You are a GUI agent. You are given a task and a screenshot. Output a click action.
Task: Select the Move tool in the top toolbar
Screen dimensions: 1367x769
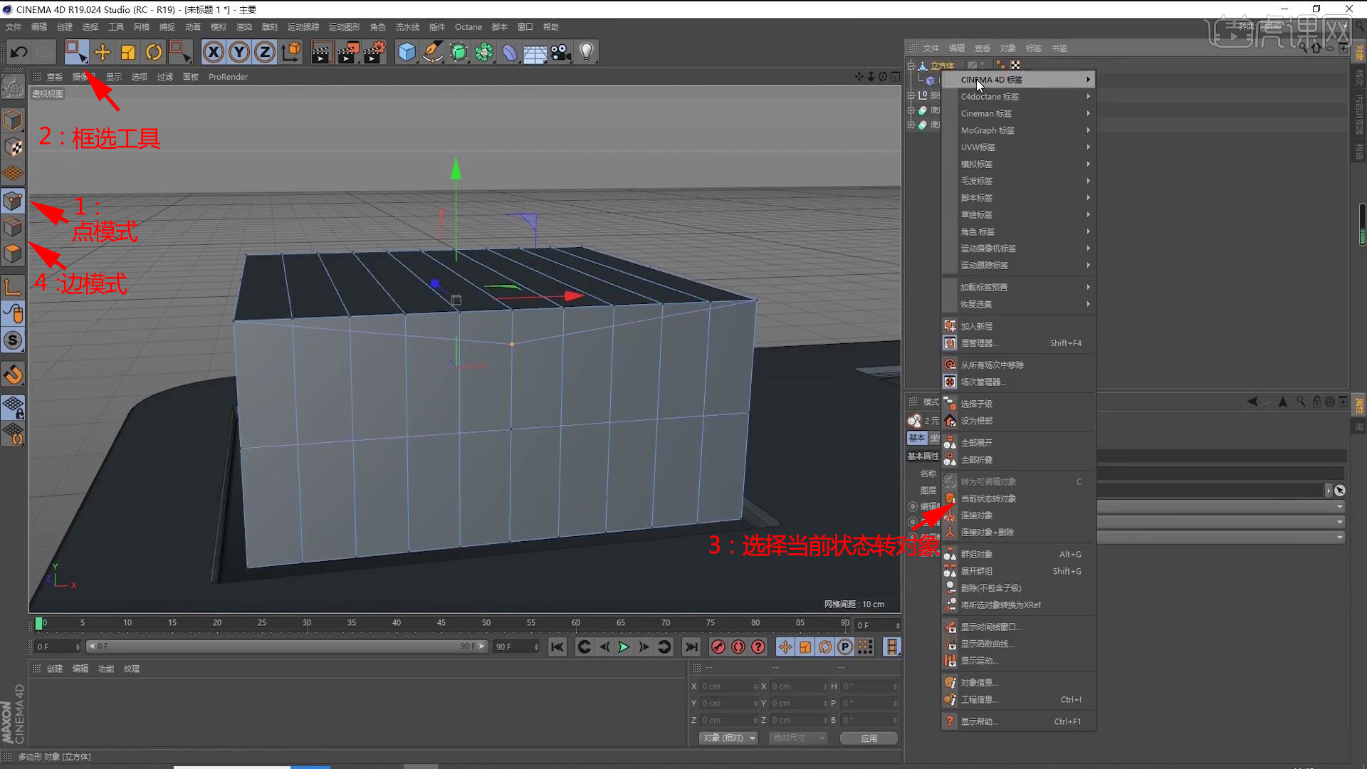click(x=103, y=52)
